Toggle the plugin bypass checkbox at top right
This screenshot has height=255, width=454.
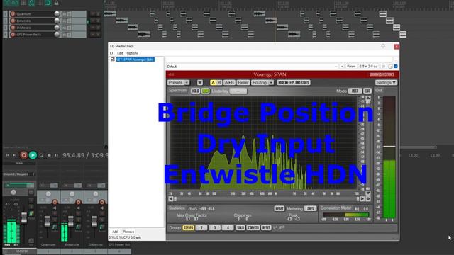tap(396, 67)
